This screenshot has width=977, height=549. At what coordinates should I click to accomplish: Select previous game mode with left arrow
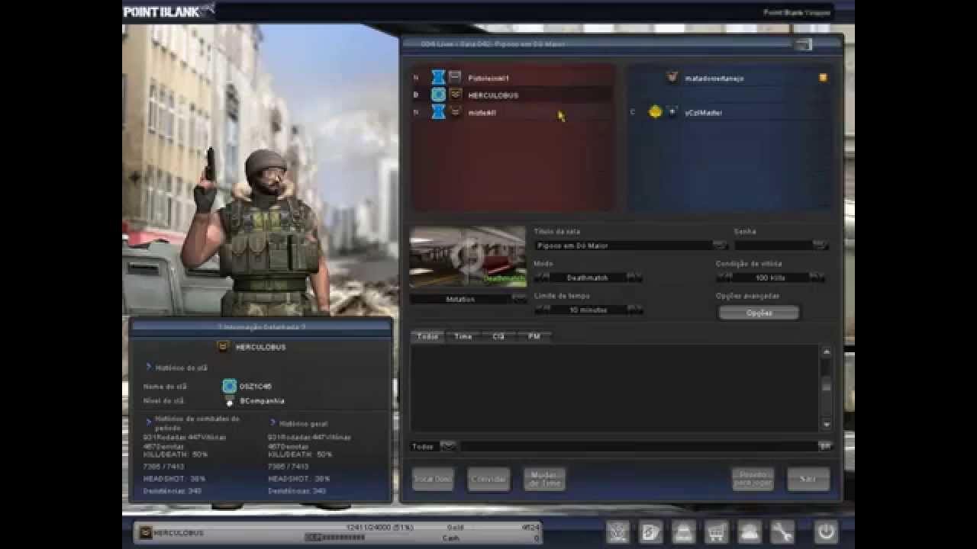pyautogui.click(x=542, y=278)
